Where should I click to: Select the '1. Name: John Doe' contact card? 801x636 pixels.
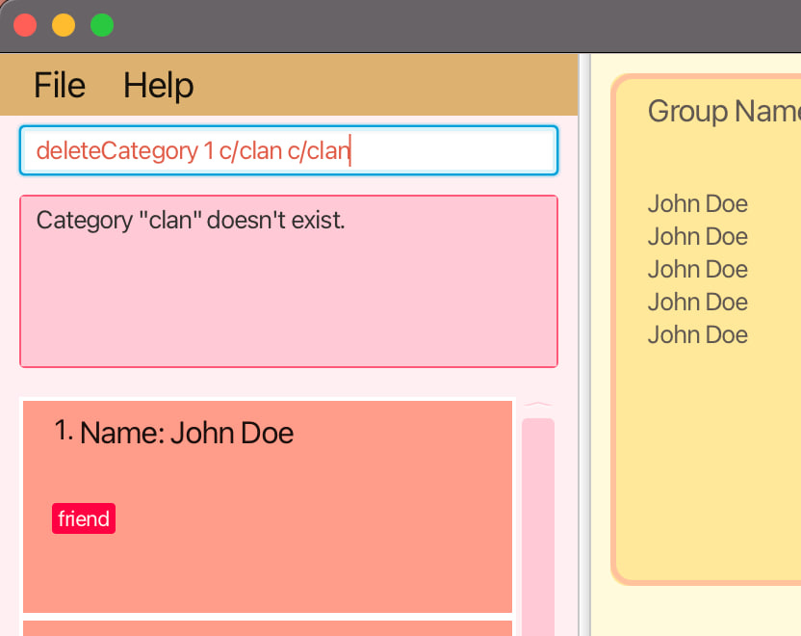(x=268, y=506)
